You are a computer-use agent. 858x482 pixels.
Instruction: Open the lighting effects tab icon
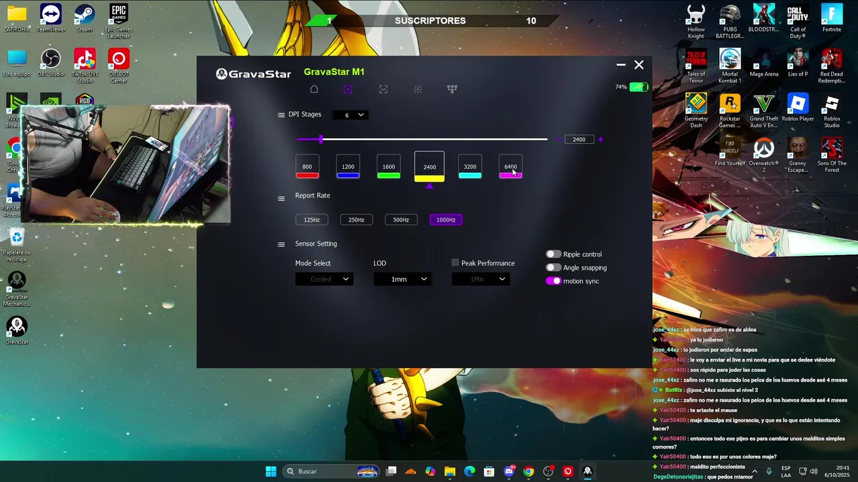[418, 89]
